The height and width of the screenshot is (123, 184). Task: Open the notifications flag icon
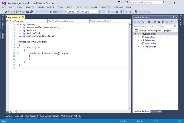[x=120, y=2]
